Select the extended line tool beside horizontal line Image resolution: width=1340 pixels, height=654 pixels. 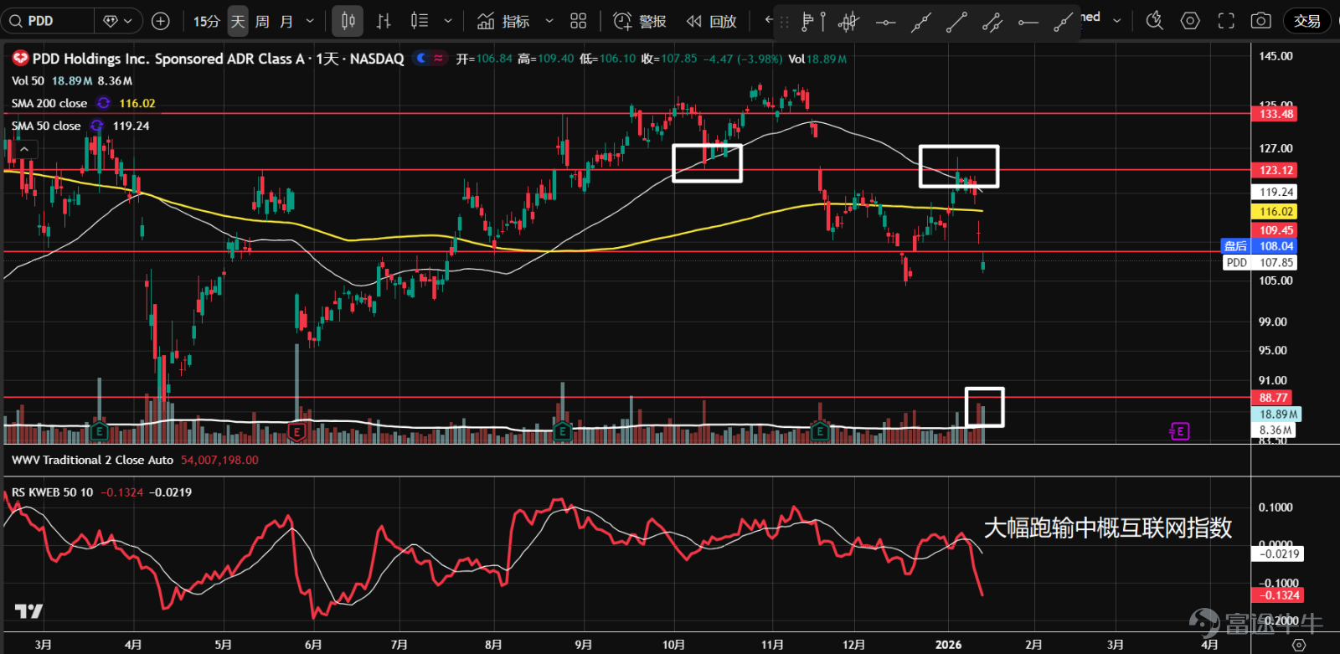point(921,23)
